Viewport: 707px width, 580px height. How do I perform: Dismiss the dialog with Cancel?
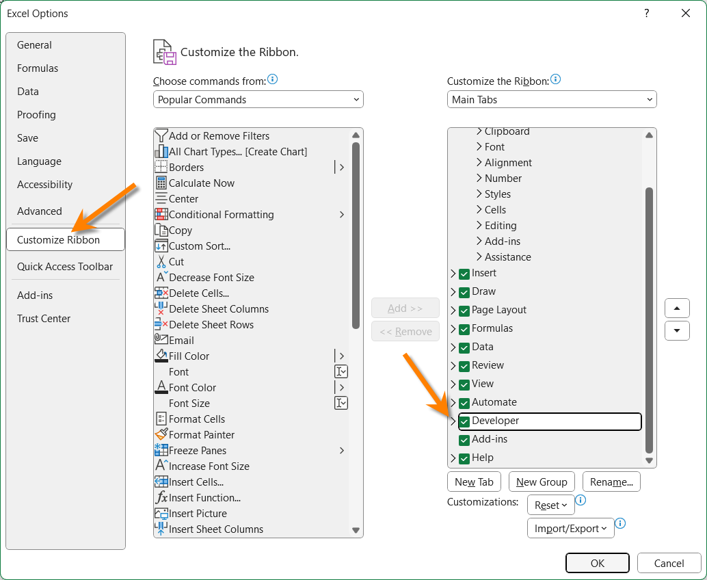[669, 563]
